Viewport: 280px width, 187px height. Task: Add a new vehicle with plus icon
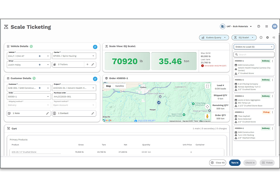(40, 56)
